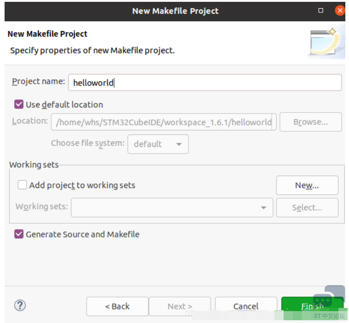The height and width of the screenshot is (323, 349).
Task: Click the help question mark icon
Action: point(20,306)
